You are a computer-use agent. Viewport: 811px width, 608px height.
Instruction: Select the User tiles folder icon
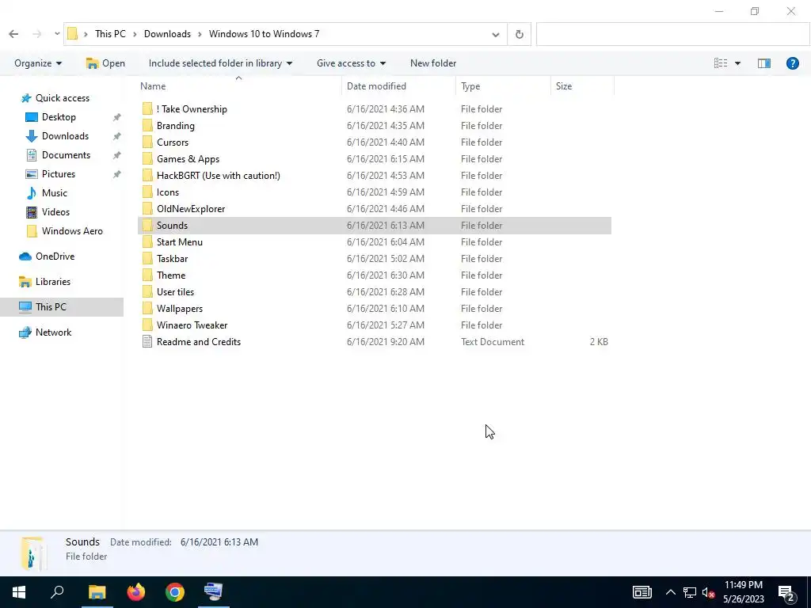tap(147, 291)
